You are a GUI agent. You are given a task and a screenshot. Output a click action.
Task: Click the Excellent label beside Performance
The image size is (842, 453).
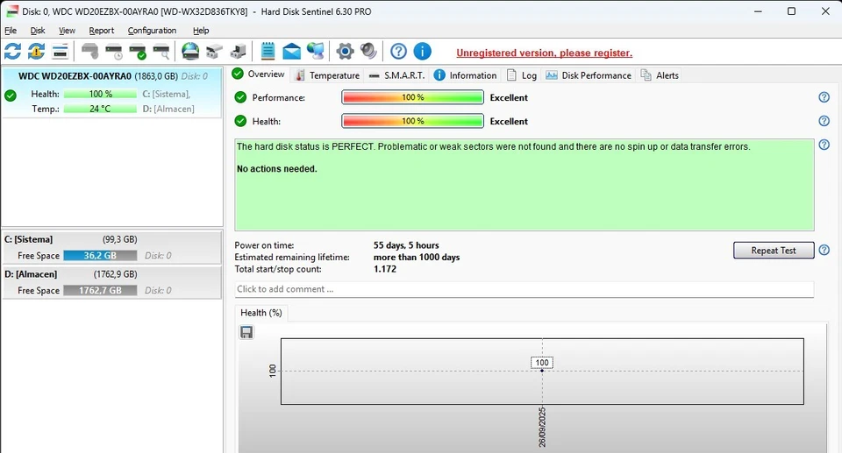509,97
